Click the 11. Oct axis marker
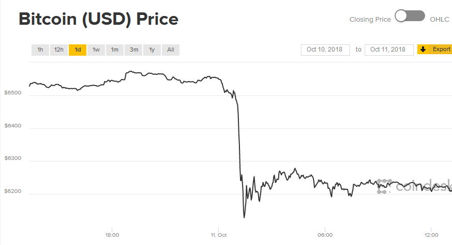Image resolution: width=452 pixels, height=245 pixels. coord(219,235)
